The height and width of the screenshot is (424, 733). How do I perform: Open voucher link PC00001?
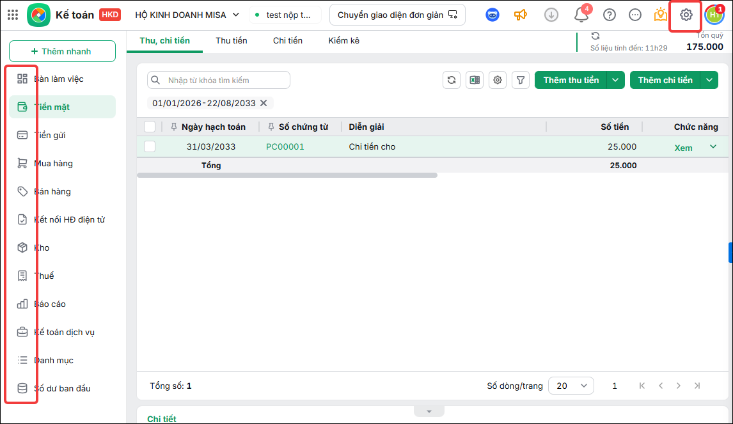tap(285, 147)
